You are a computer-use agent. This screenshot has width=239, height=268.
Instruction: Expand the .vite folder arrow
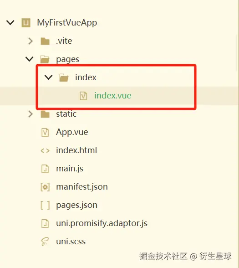pyautogui.click(x=31, y=41)
